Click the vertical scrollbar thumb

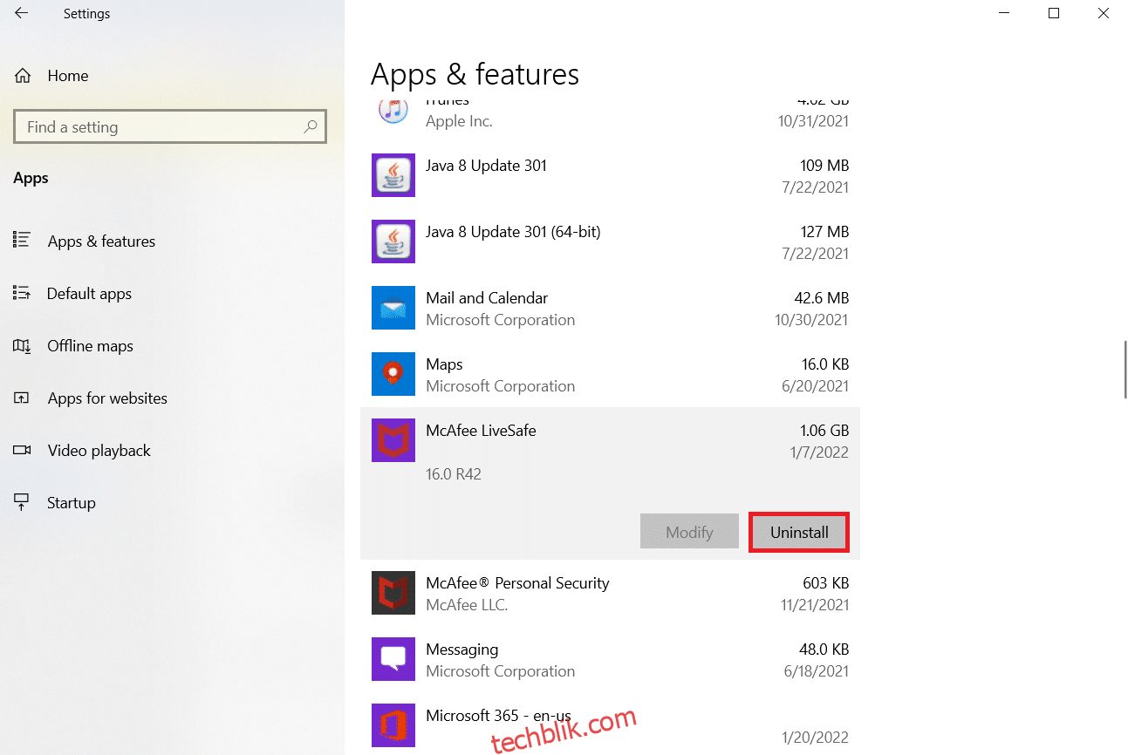pyautogui.click(x=1125, y=370)
